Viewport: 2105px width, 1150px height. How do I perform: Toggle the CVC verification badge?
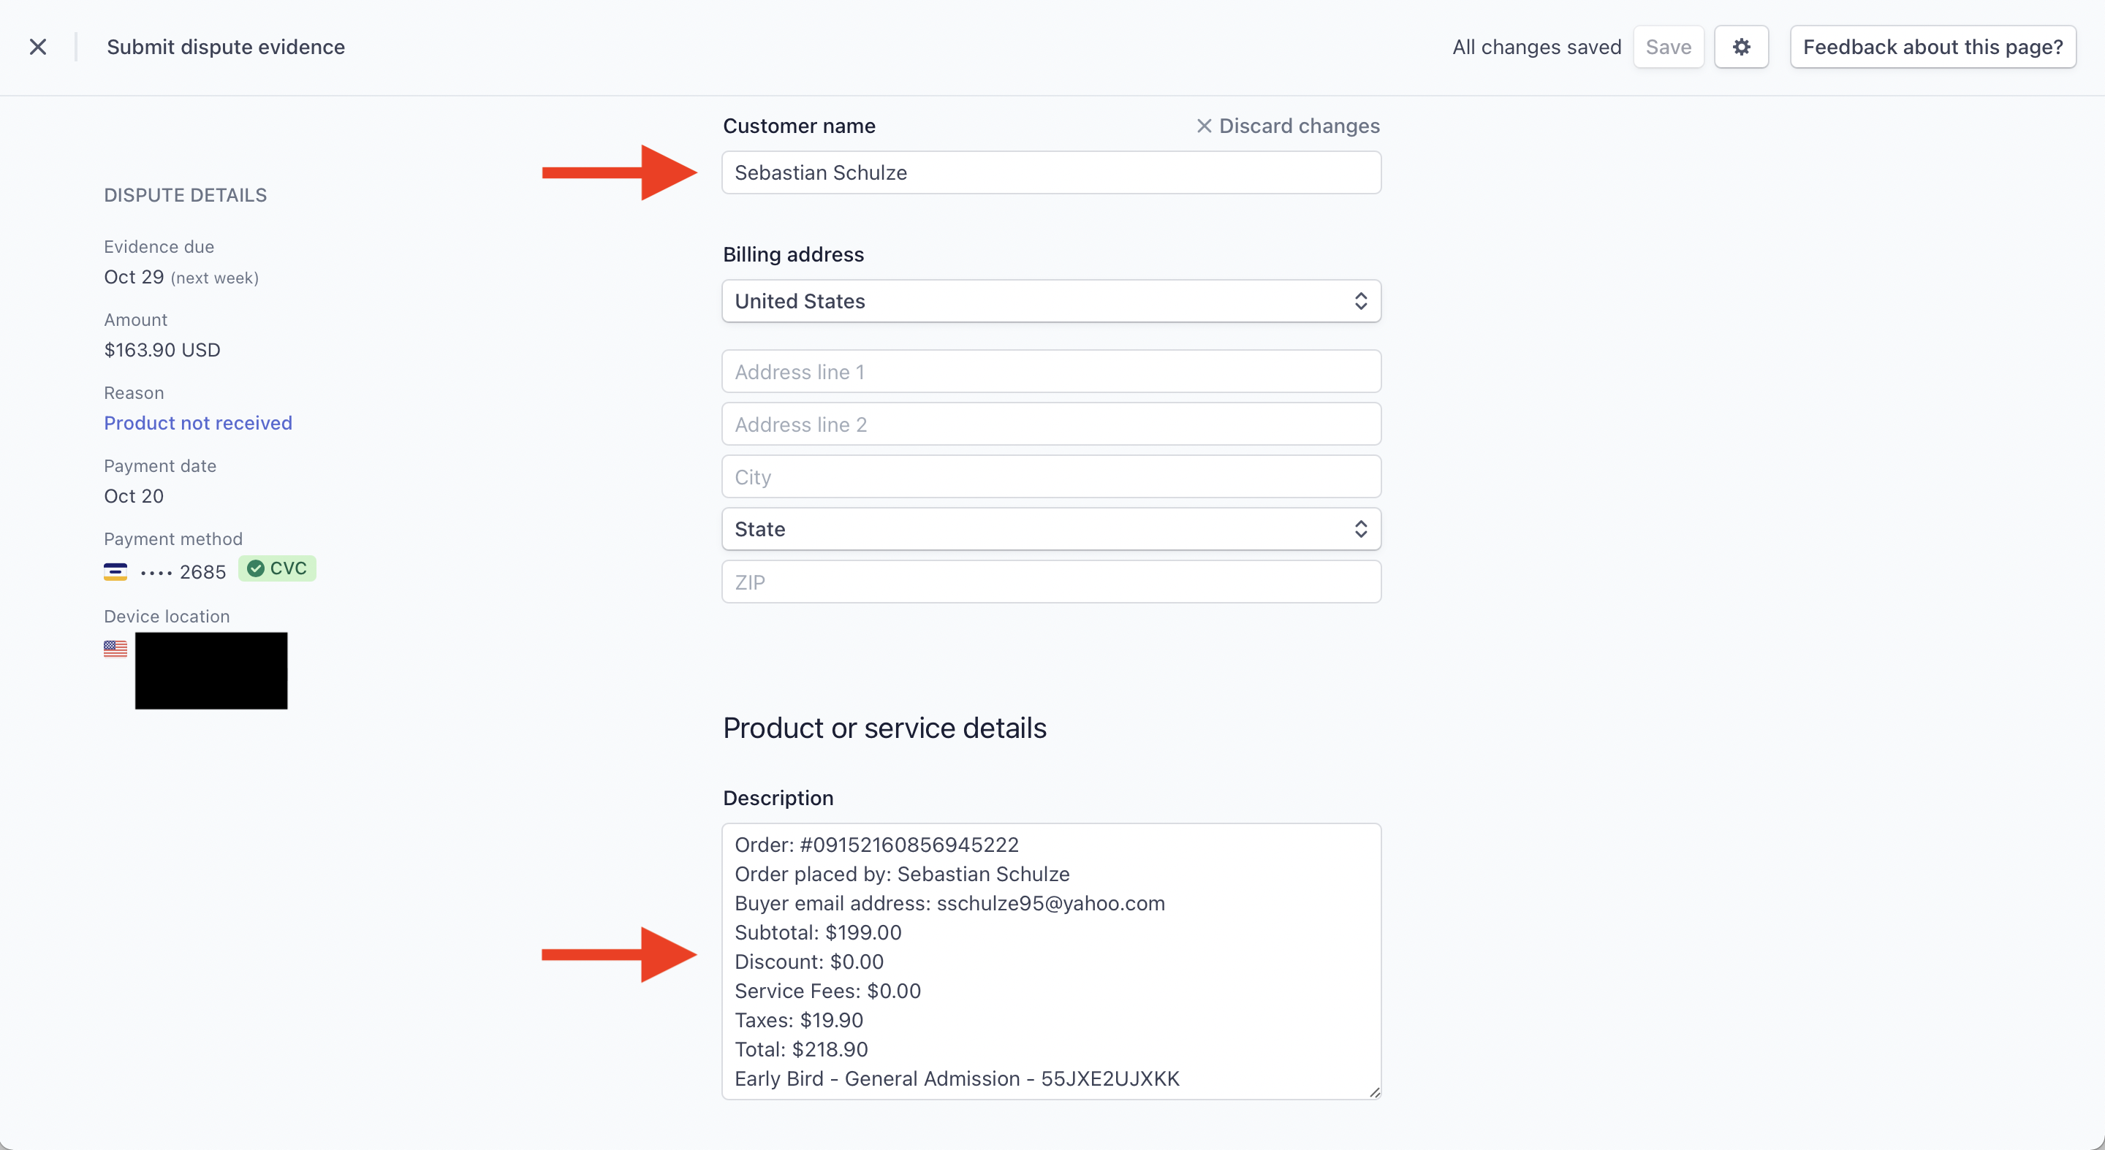(276, 569)
